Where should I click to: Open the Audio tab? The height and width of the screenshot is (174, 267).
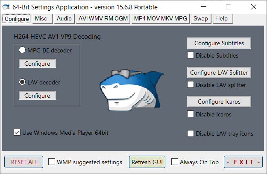(x=64, y=19)
